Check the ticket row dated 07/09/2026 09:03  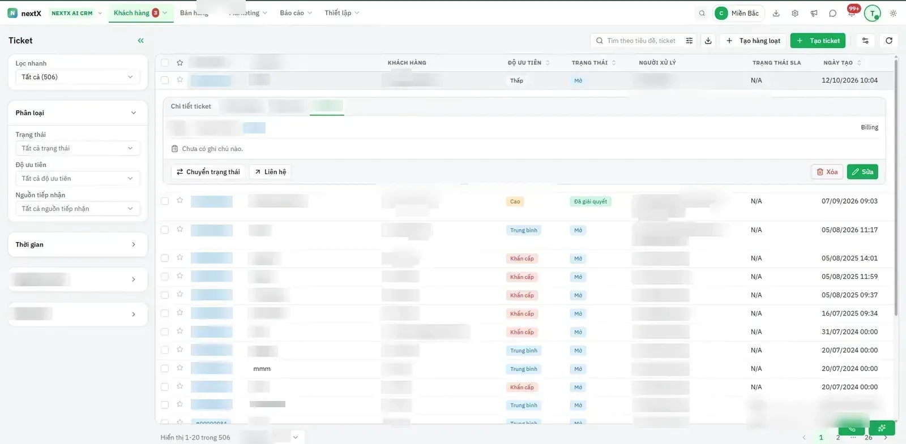click(x=165, y=201)
